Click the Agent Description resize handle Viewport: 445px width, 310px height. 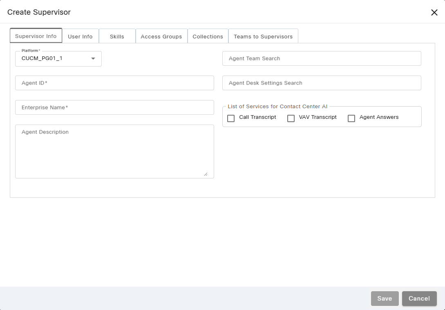(206, 174)
